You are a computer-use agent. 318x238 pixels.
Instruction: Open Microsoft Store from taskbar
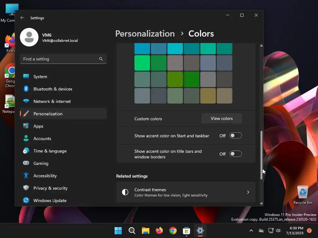coord(186,231)
